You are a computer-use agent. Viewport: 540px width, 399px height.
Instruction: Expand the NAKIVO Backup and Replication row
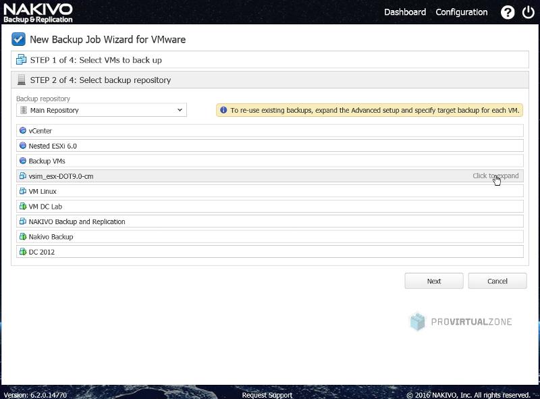(x=269, y=221)
